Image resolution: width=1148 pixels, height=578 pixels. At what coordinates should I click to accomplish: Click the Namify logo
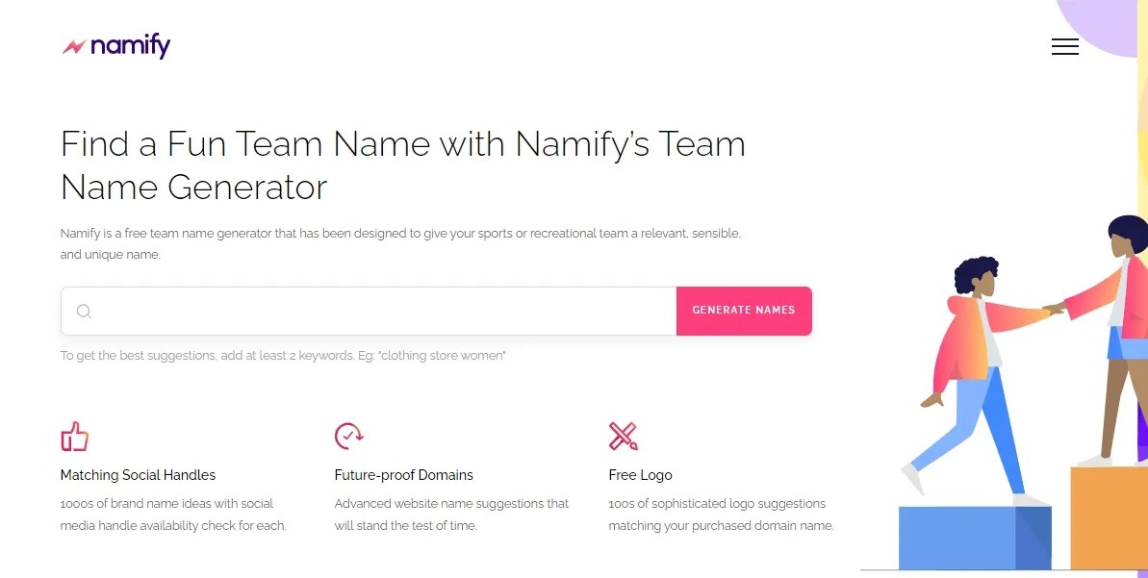point(115,46)
